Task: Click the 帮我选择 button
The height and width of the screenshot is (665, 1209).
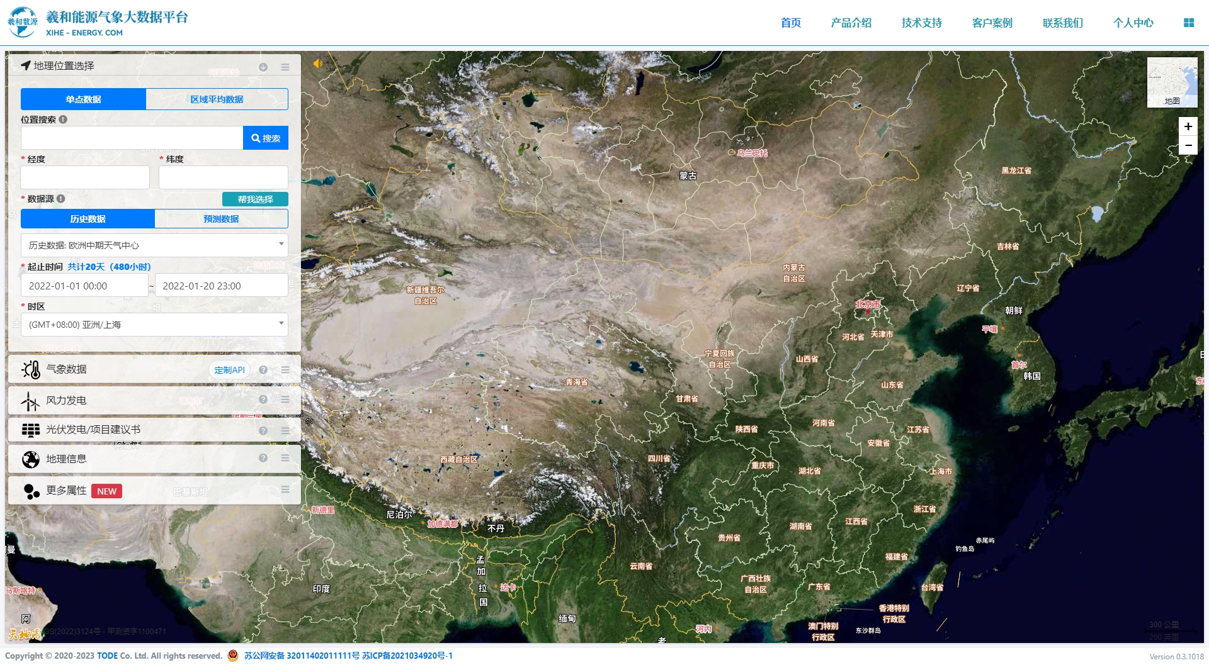Action: pos(255,199)
